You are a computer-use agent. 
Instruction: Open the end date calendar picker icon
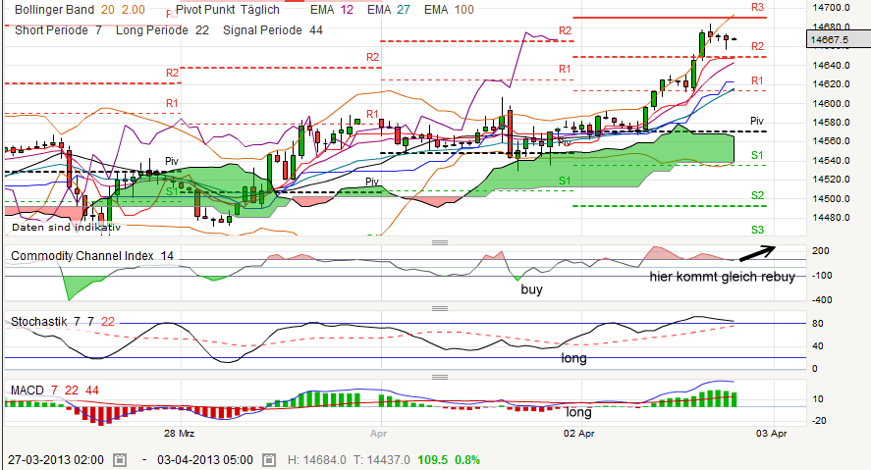tap(269, 460)
